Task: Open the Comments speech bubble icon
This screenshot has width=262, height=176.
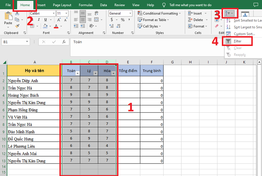Action: point(256,5)
